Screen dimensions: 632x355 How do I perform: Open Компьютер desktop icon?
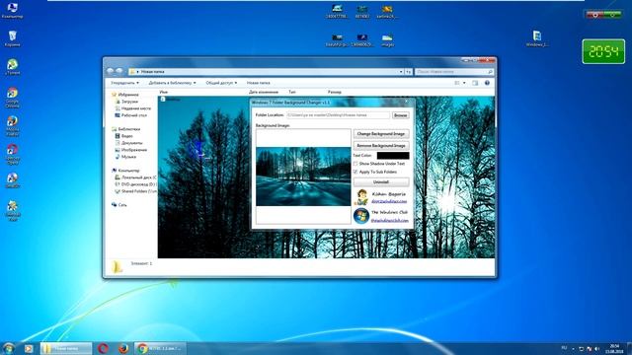point(12,11)
